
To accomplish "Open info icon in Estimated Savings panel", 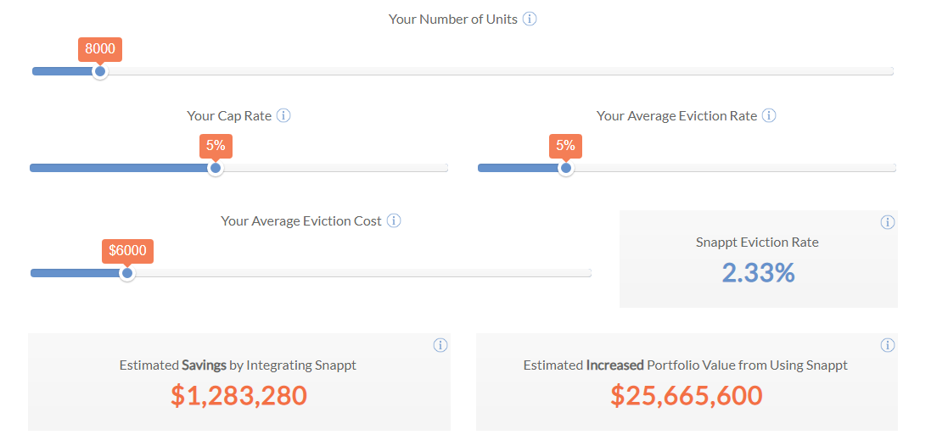I will pos(440,345).
